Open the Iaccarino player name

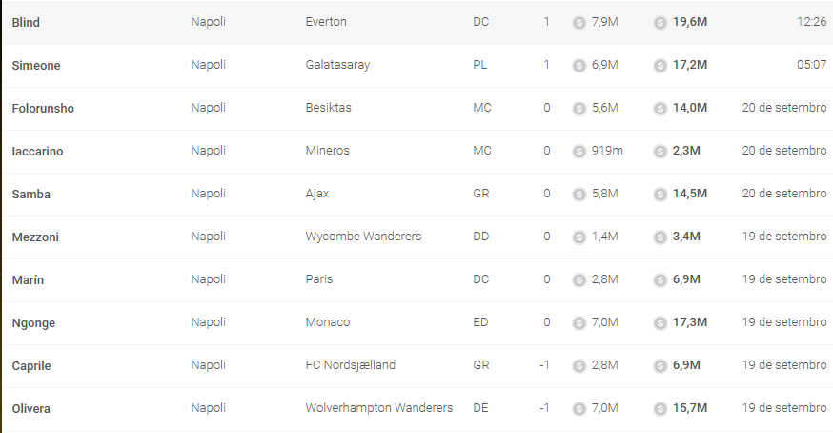click(x=38, y=151)
